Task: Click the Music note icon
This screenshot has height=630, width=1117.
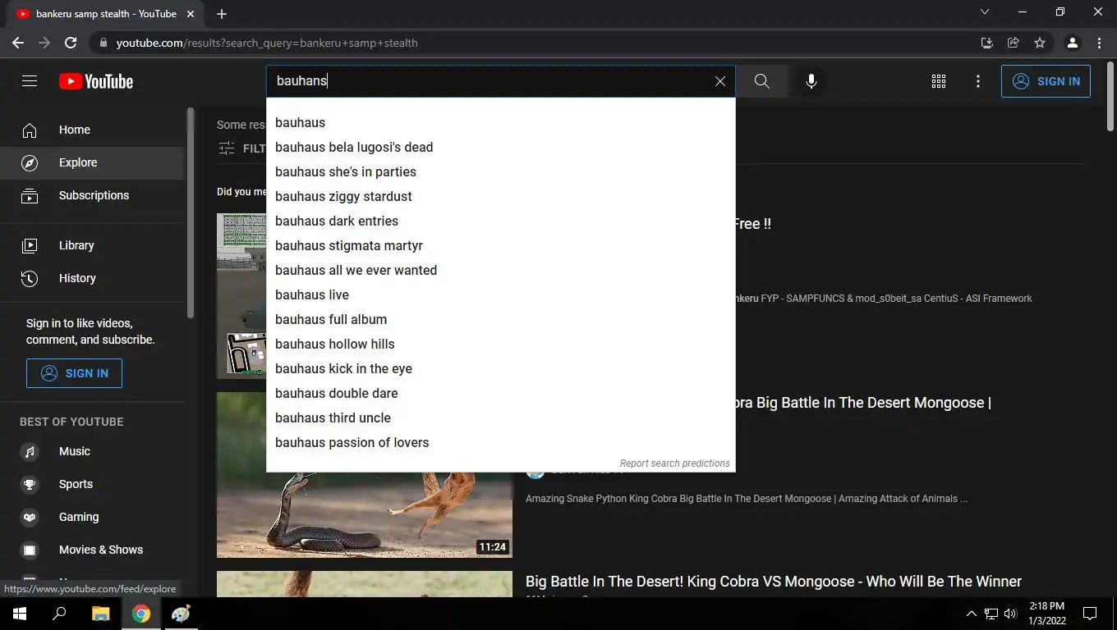Action: tap(30, 451)
